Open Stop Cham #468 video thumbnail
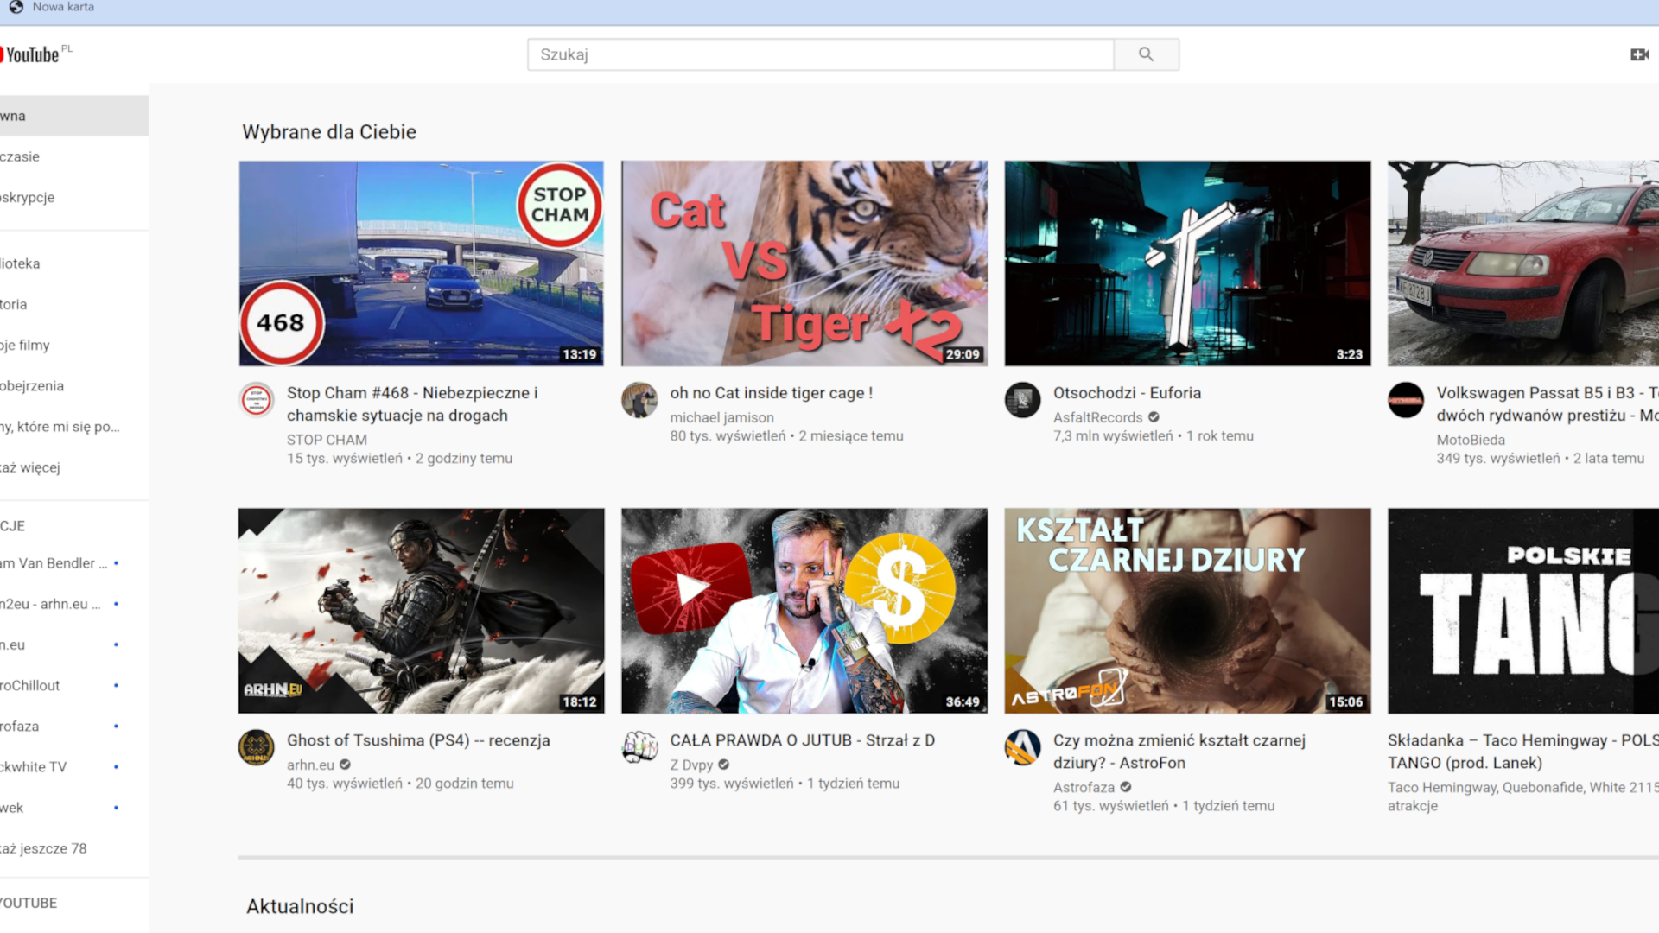The width and height of the screenshot is (1659, 933). coord(422,263)
